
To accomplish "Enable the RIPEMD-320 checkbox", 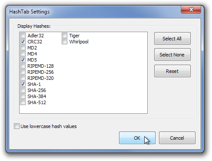I will tap(23, 78).
